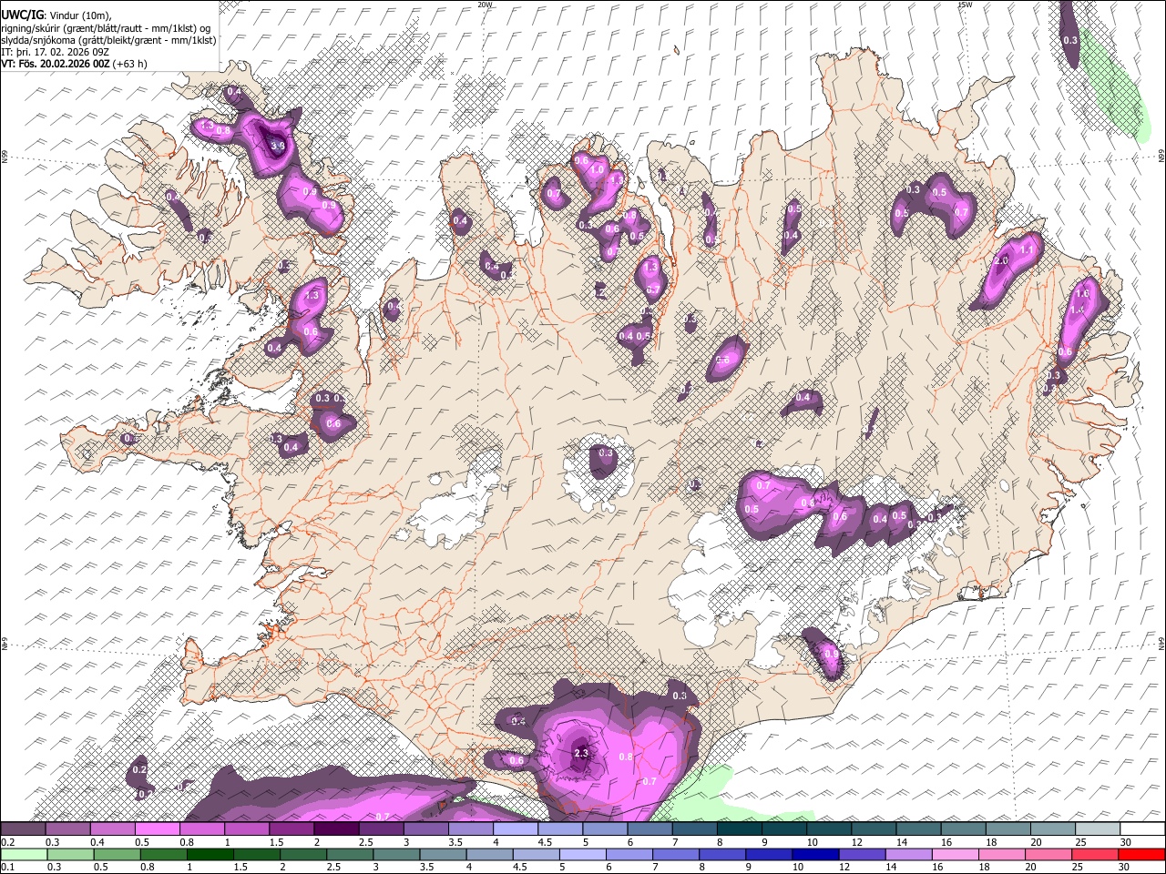Click the 'UWC/IG' title text
The image size is (1166, 874).
click(21, 15)
